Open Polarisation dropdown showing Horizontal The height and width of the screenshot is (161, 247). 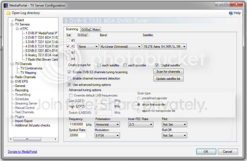(x=107, y=125)
